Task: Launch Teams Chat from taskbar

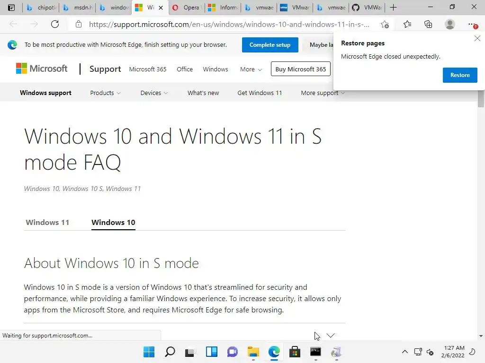Action: (232, 352)
